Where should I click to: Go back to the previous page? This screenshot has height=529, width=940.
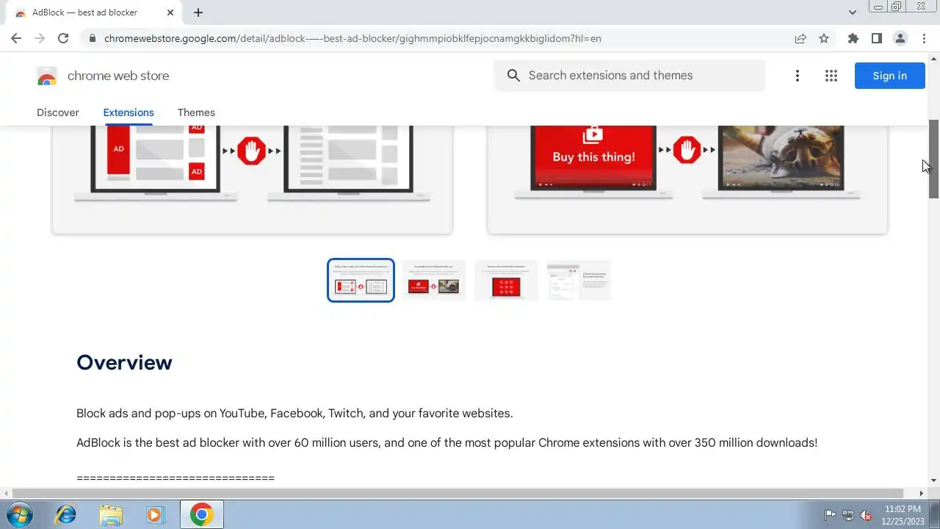pyautogui.click(x=16, y=38)
